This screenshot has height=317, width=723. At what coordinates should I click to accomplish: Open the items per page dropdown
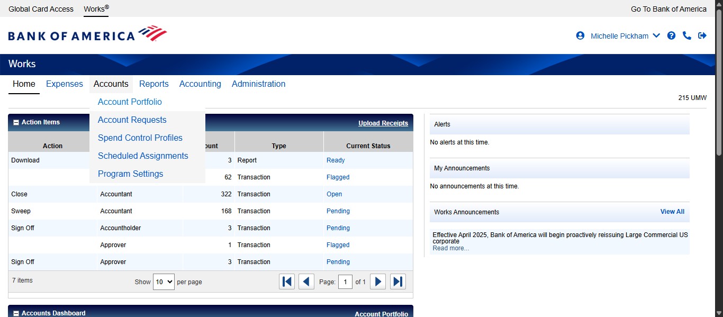pos(164,282)
